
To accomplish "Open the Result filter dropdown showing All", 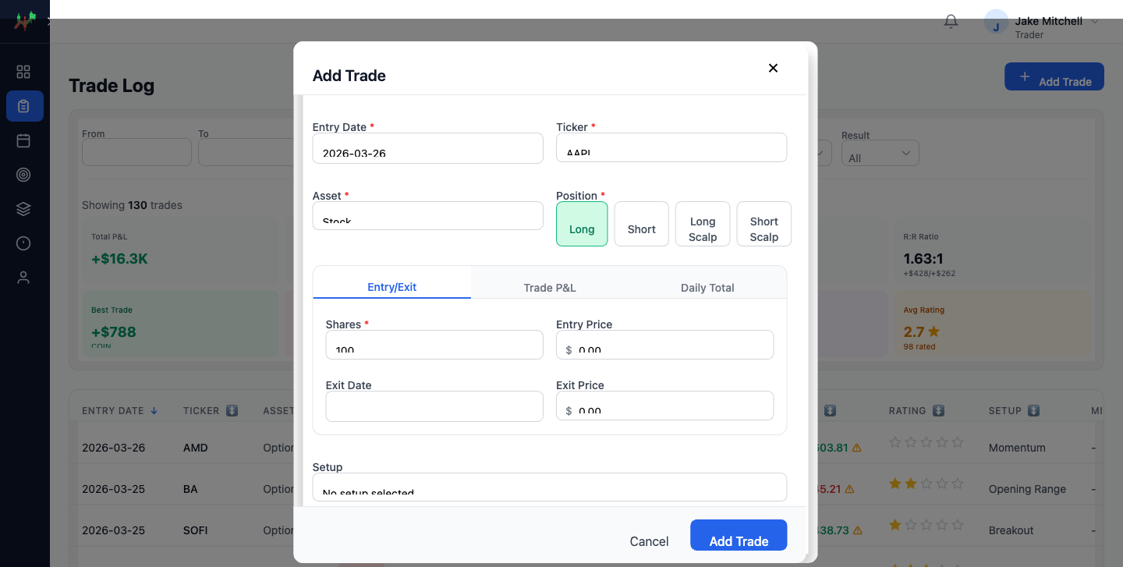I will (880, 153).
